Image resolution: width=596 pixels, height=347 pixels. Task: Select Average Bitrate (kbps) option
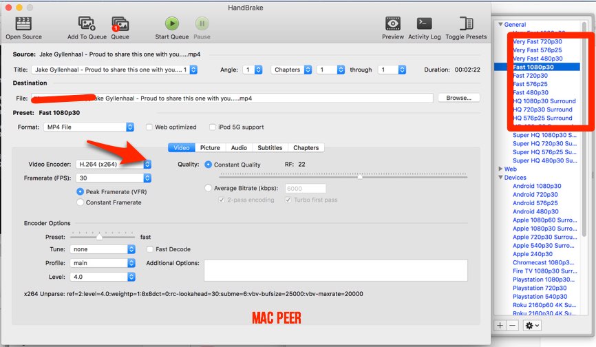click(209, 188)
